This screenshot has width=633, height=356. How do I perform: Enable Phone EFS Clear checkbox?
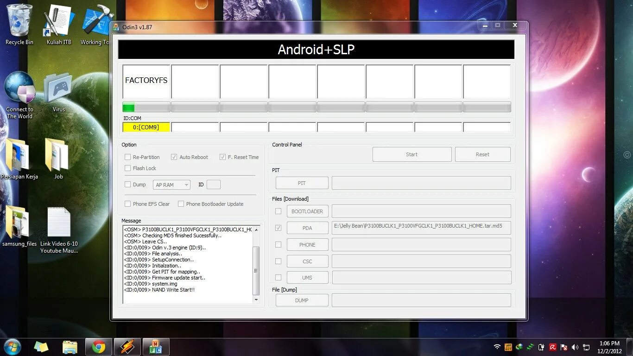click(127, 204)
